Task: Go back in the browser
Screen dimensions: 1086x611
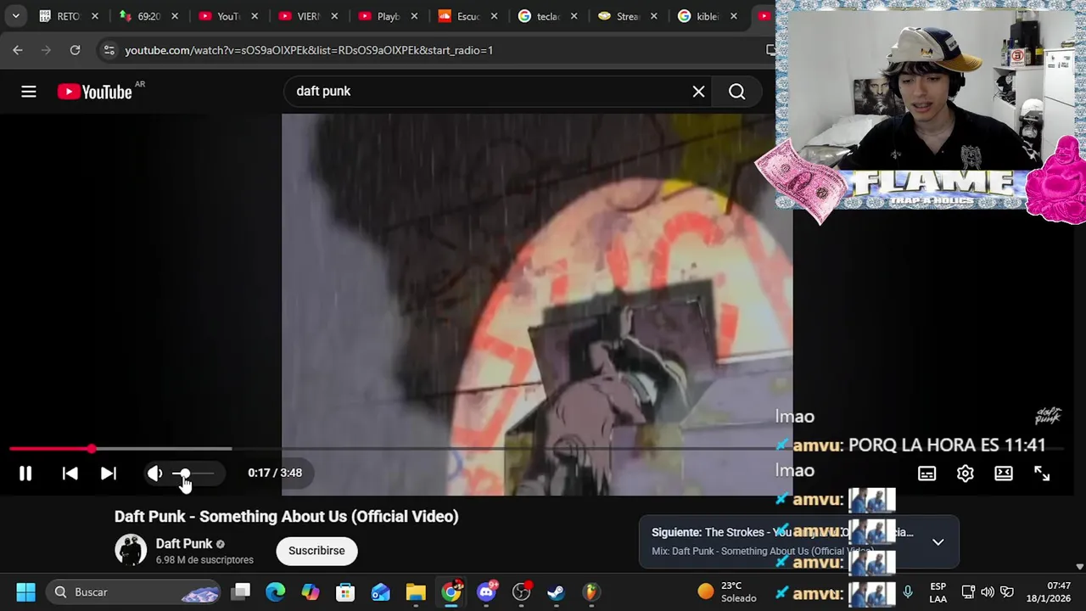Action: click(x=18, y=50)
